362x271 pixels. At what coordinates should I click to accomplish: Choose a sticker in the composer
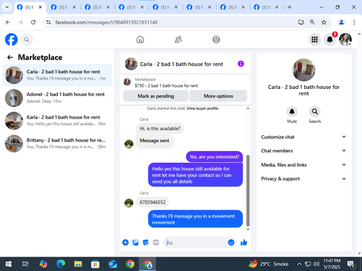[146, 242]
